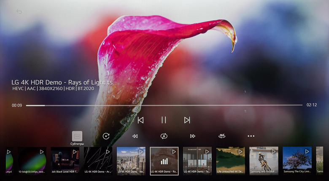This screenshot has height=181, width=329.
Task: Click total duration 02:12
Action: point(312,105)
